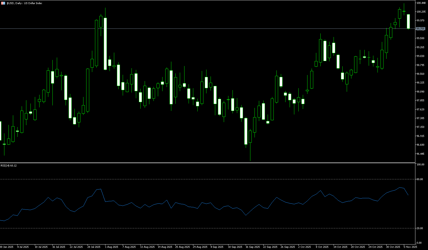
Task: Click the 100.440 price scale label
Action: point(421,3)
